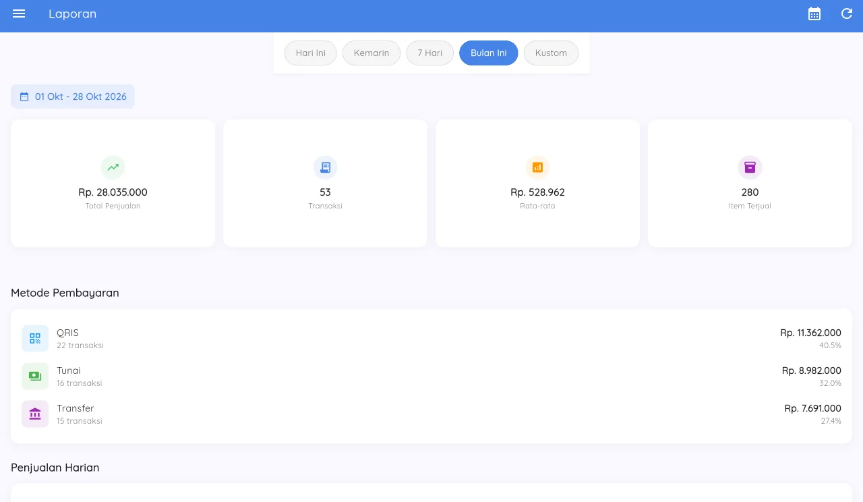Click the Laporan page title
This screenshot has height=502, width=863.
click(x=73, y=13)
